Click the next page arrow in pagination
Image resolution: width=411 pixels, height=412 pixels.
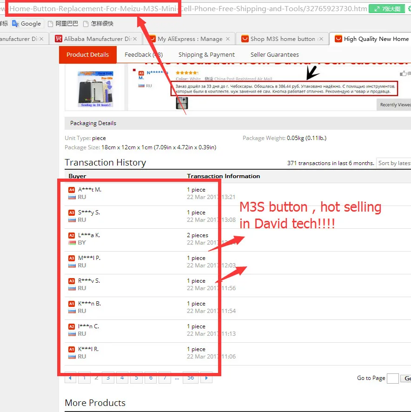point(206,378)
